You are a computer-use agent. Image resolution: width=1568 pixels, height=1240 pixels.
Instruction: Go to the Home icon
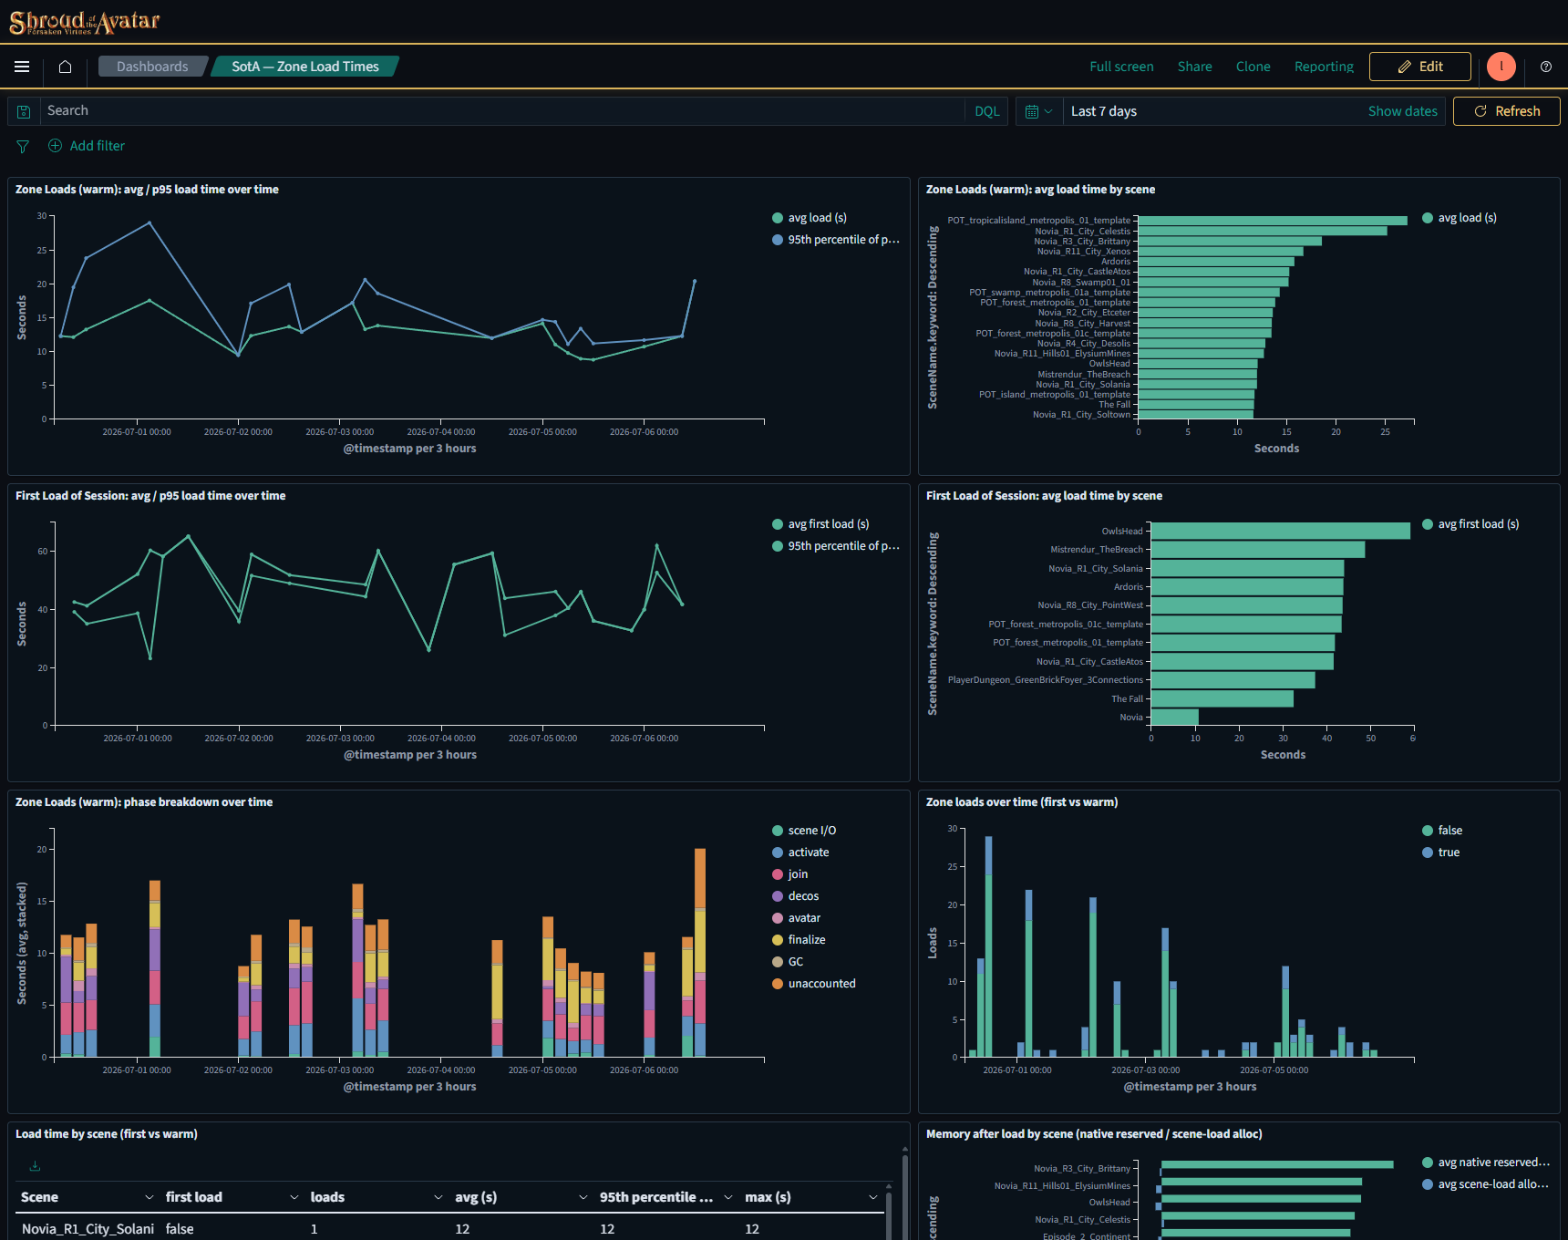[x=65, y=67]
